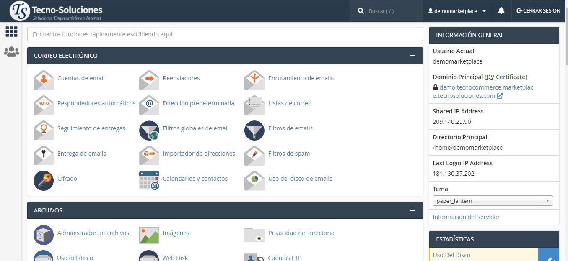Select the Cifrado key icon
568x261 pixels.
coord(44,180)
